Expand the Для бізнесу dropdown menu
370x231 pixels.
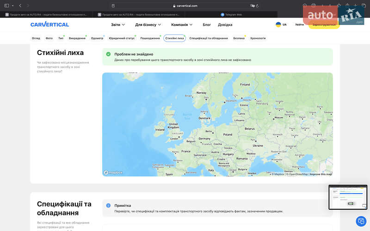148,24
